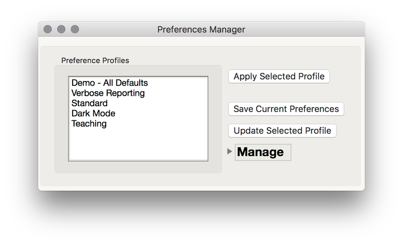Click the yellow minimize window button
The height and width of the screenshot is (245, 403).
point(61,29)
